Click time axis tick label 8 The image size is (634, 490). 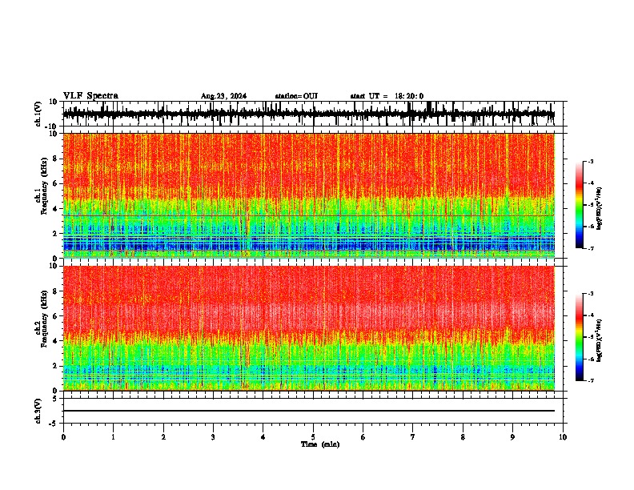[x=463, y=437]
